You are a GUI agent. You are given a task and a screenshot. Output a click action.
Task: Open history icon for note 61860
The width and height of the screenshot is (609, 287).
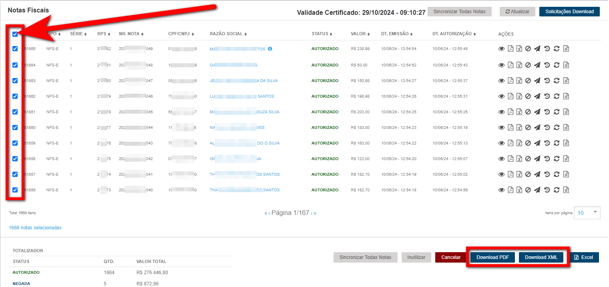coord(547,127)
